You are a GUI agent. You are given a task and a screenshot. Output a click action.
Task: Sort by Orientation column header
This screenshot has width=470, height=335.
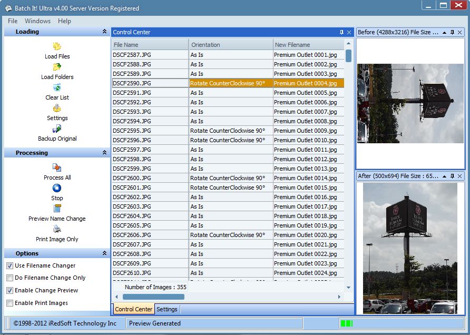point(231,45)
